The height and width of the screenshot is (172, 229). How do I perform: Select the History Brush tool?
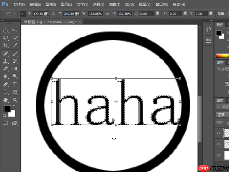coord(15,61)
